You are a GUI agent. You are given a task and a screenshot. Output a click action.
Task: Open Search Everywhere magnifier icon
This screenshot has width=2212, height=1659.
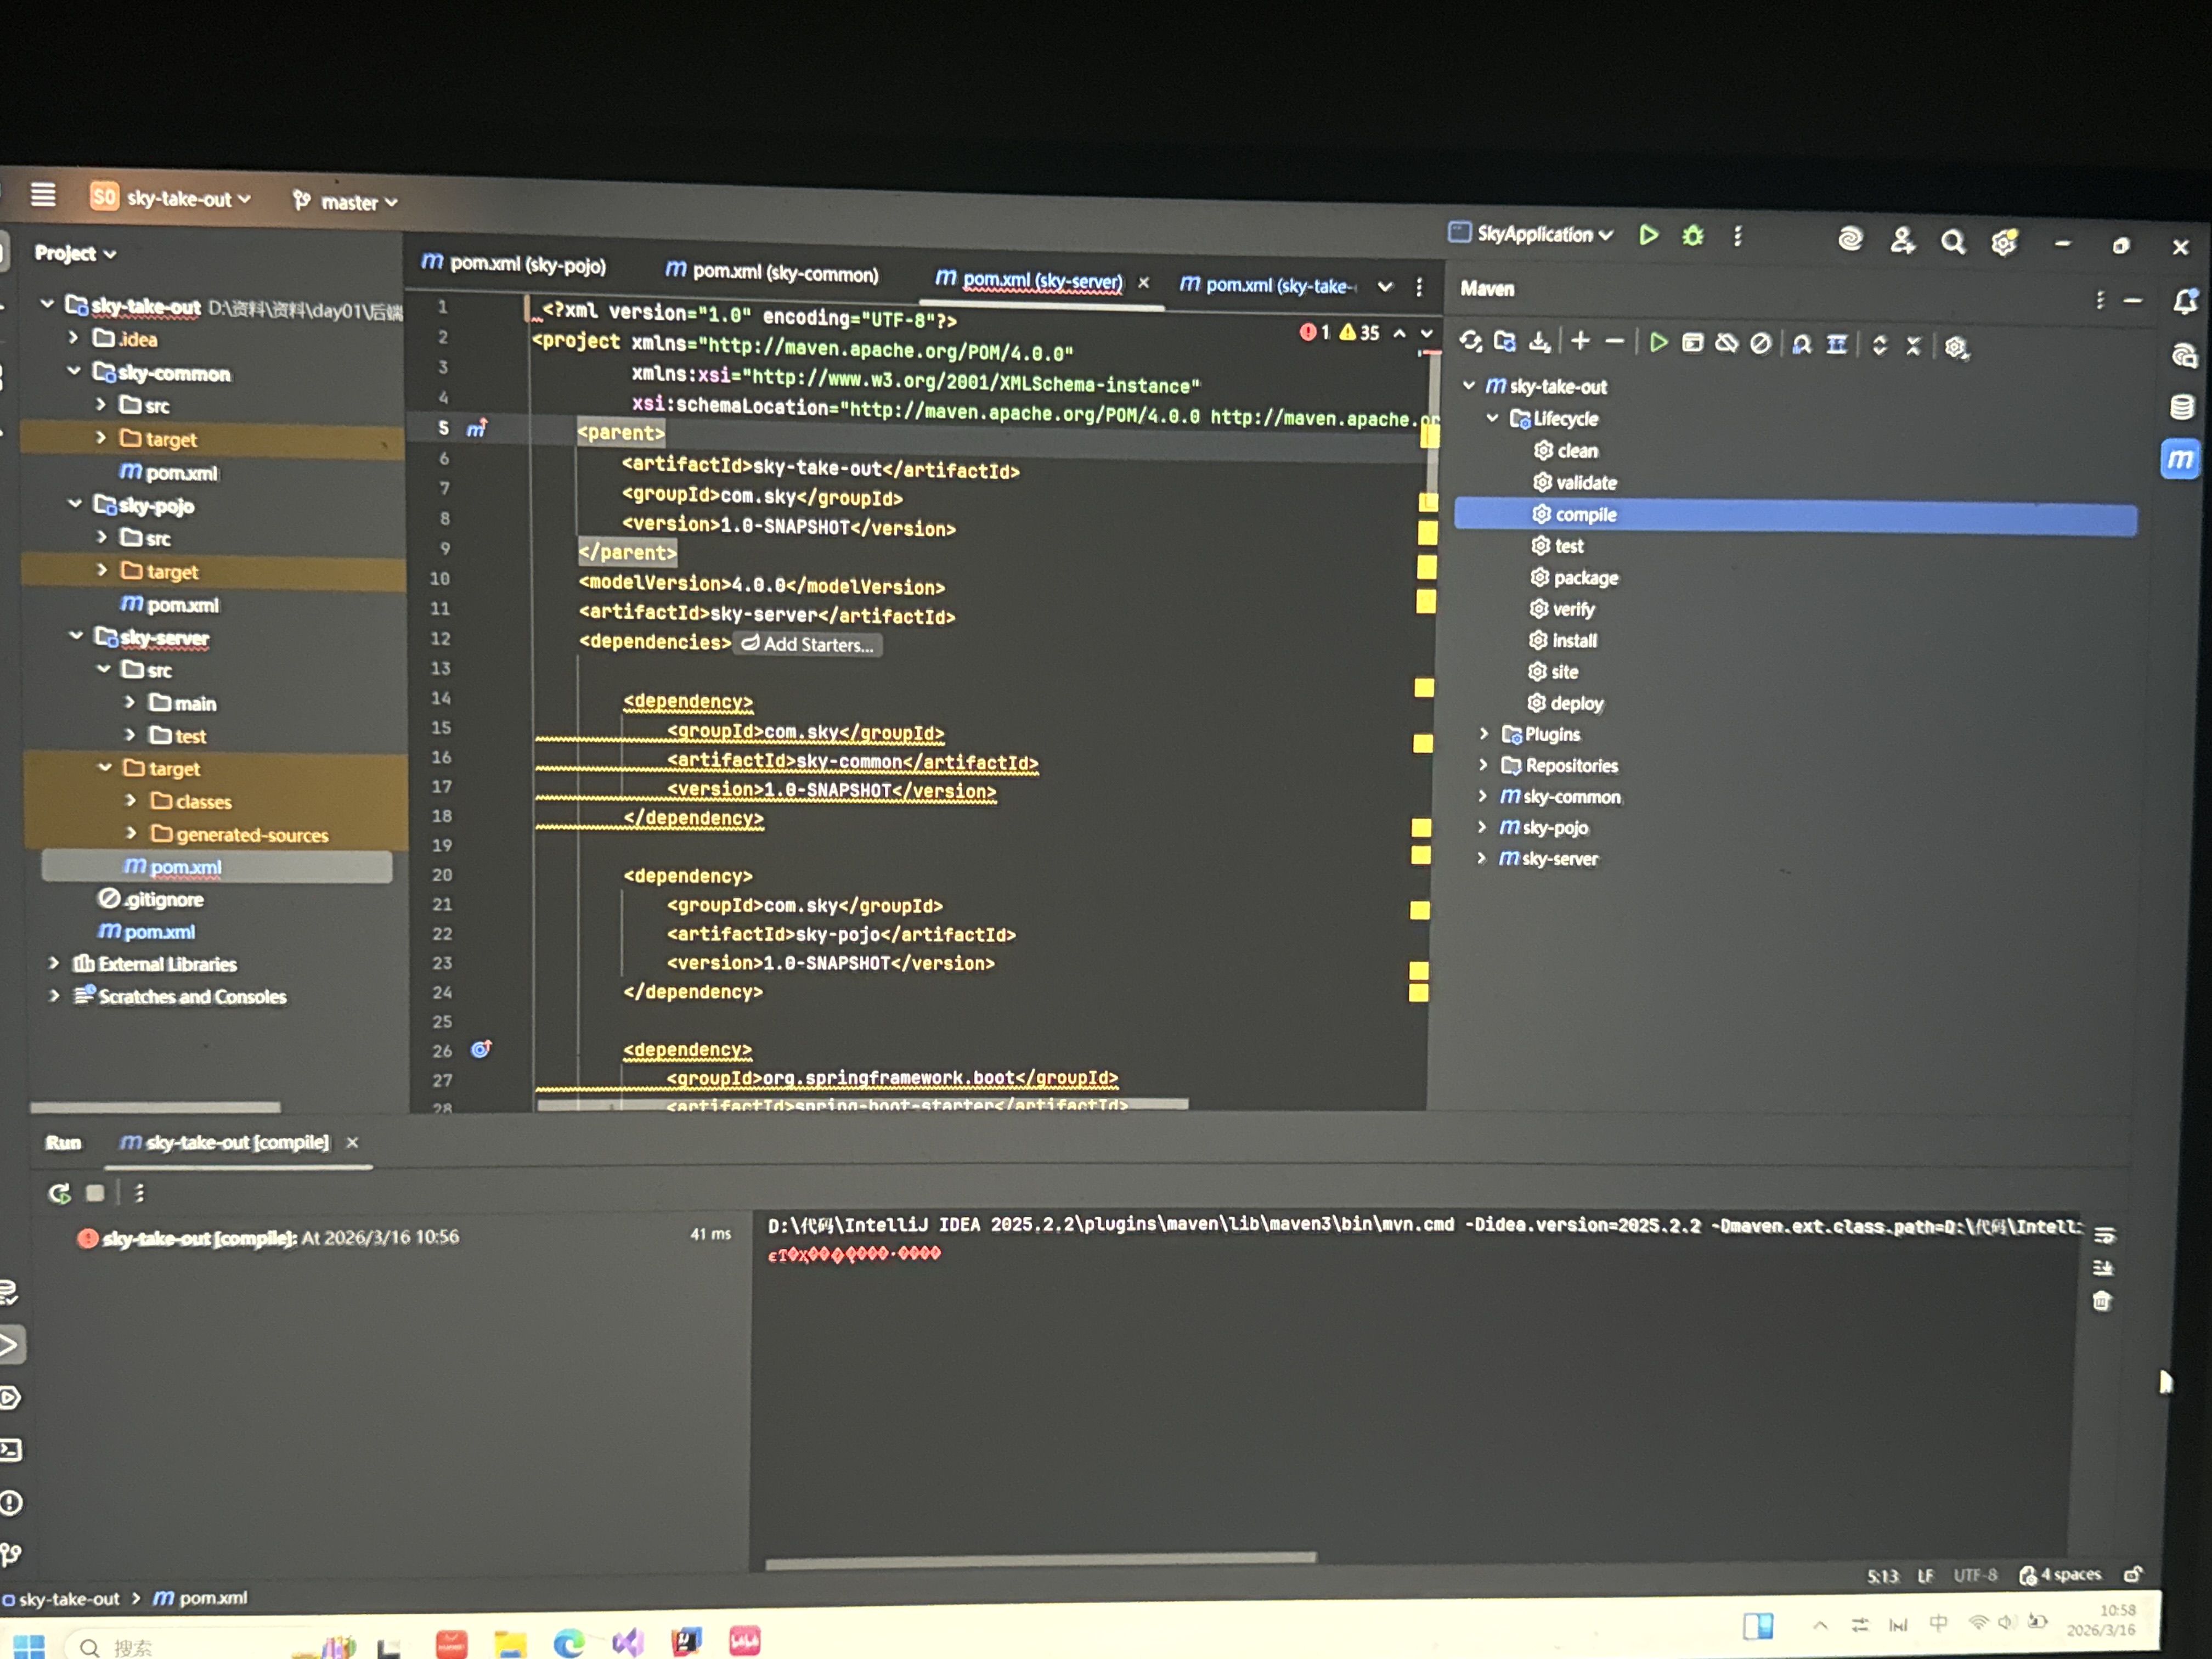(x=1952, y=242)
